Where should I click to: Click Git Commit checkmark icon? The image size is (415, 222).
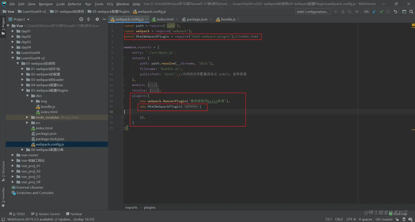[381, 12]
